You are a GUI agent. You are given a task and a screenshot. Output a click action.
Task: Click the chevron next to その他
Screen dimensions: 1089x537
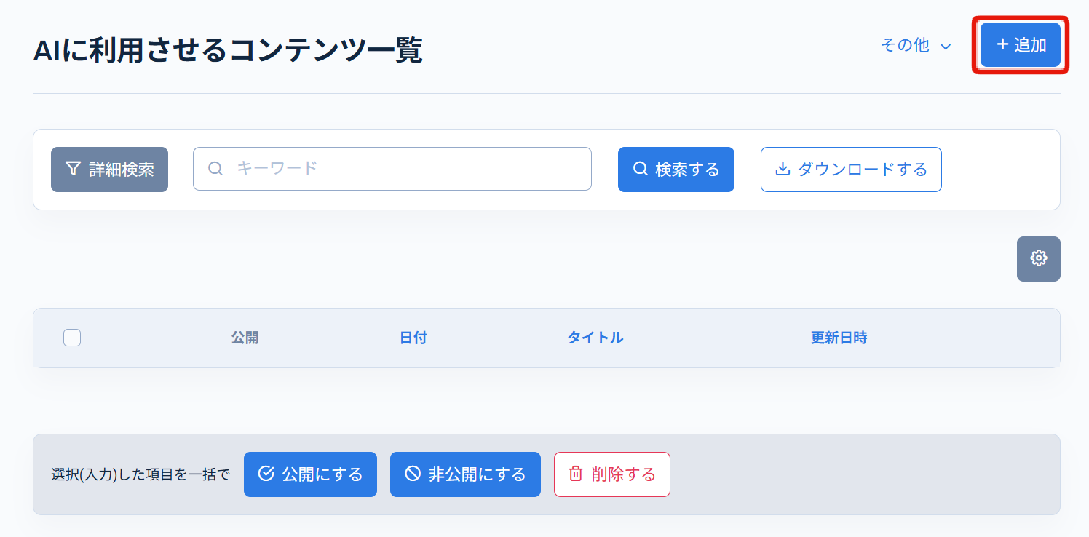point(946,45)
